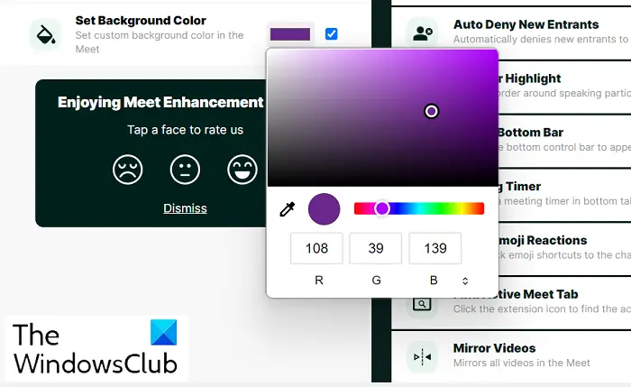
Task: Select the Set Background Color title
Action: coord(141,21)
